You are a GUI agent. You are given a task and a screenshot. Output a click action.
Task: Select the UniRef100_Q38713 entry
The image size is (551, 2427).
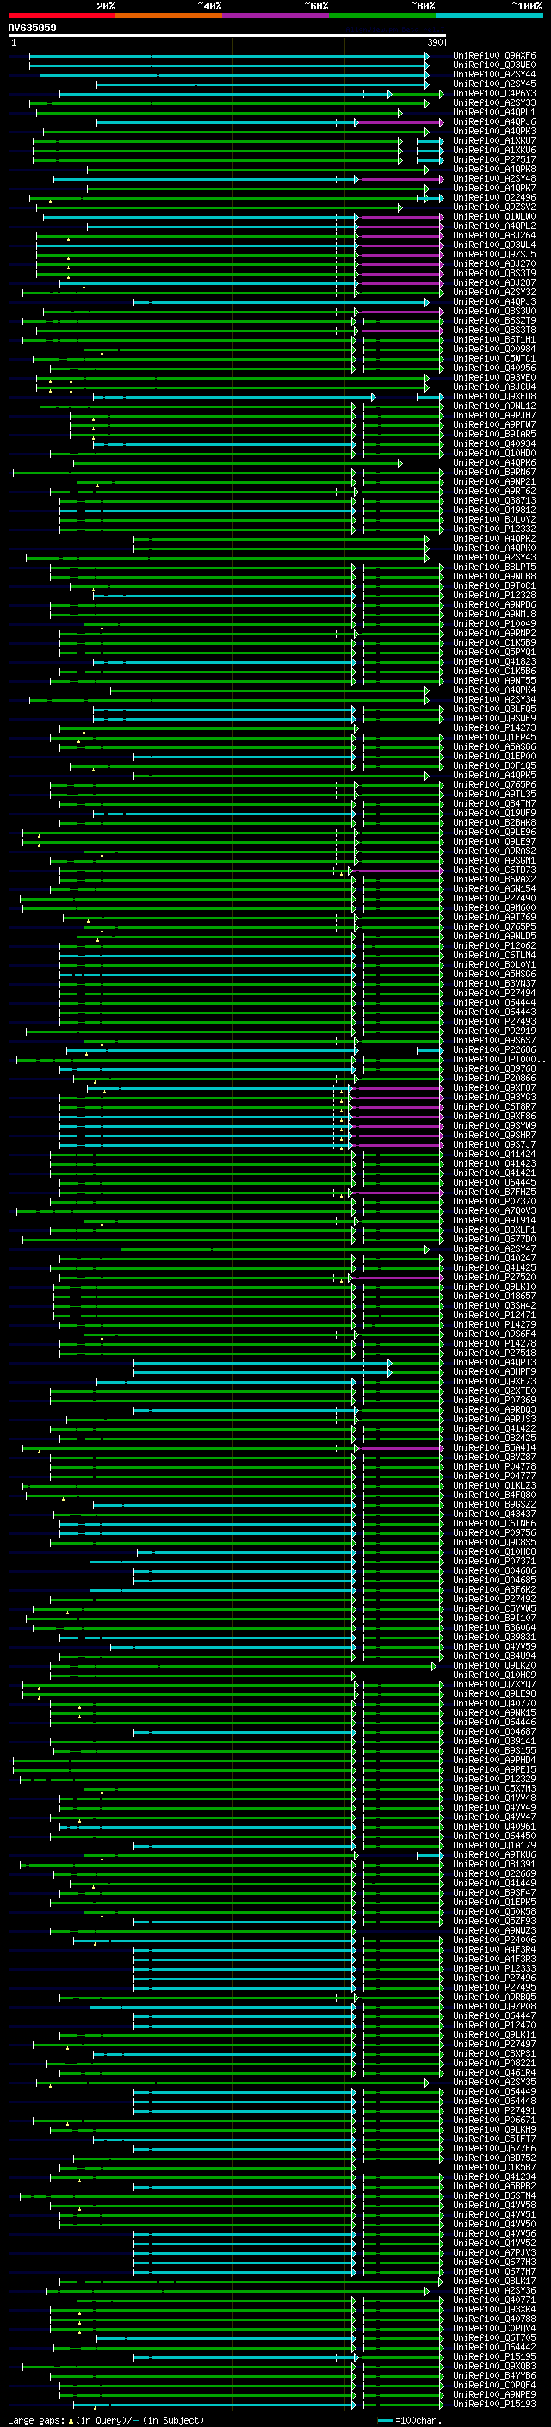coord(494,500)
